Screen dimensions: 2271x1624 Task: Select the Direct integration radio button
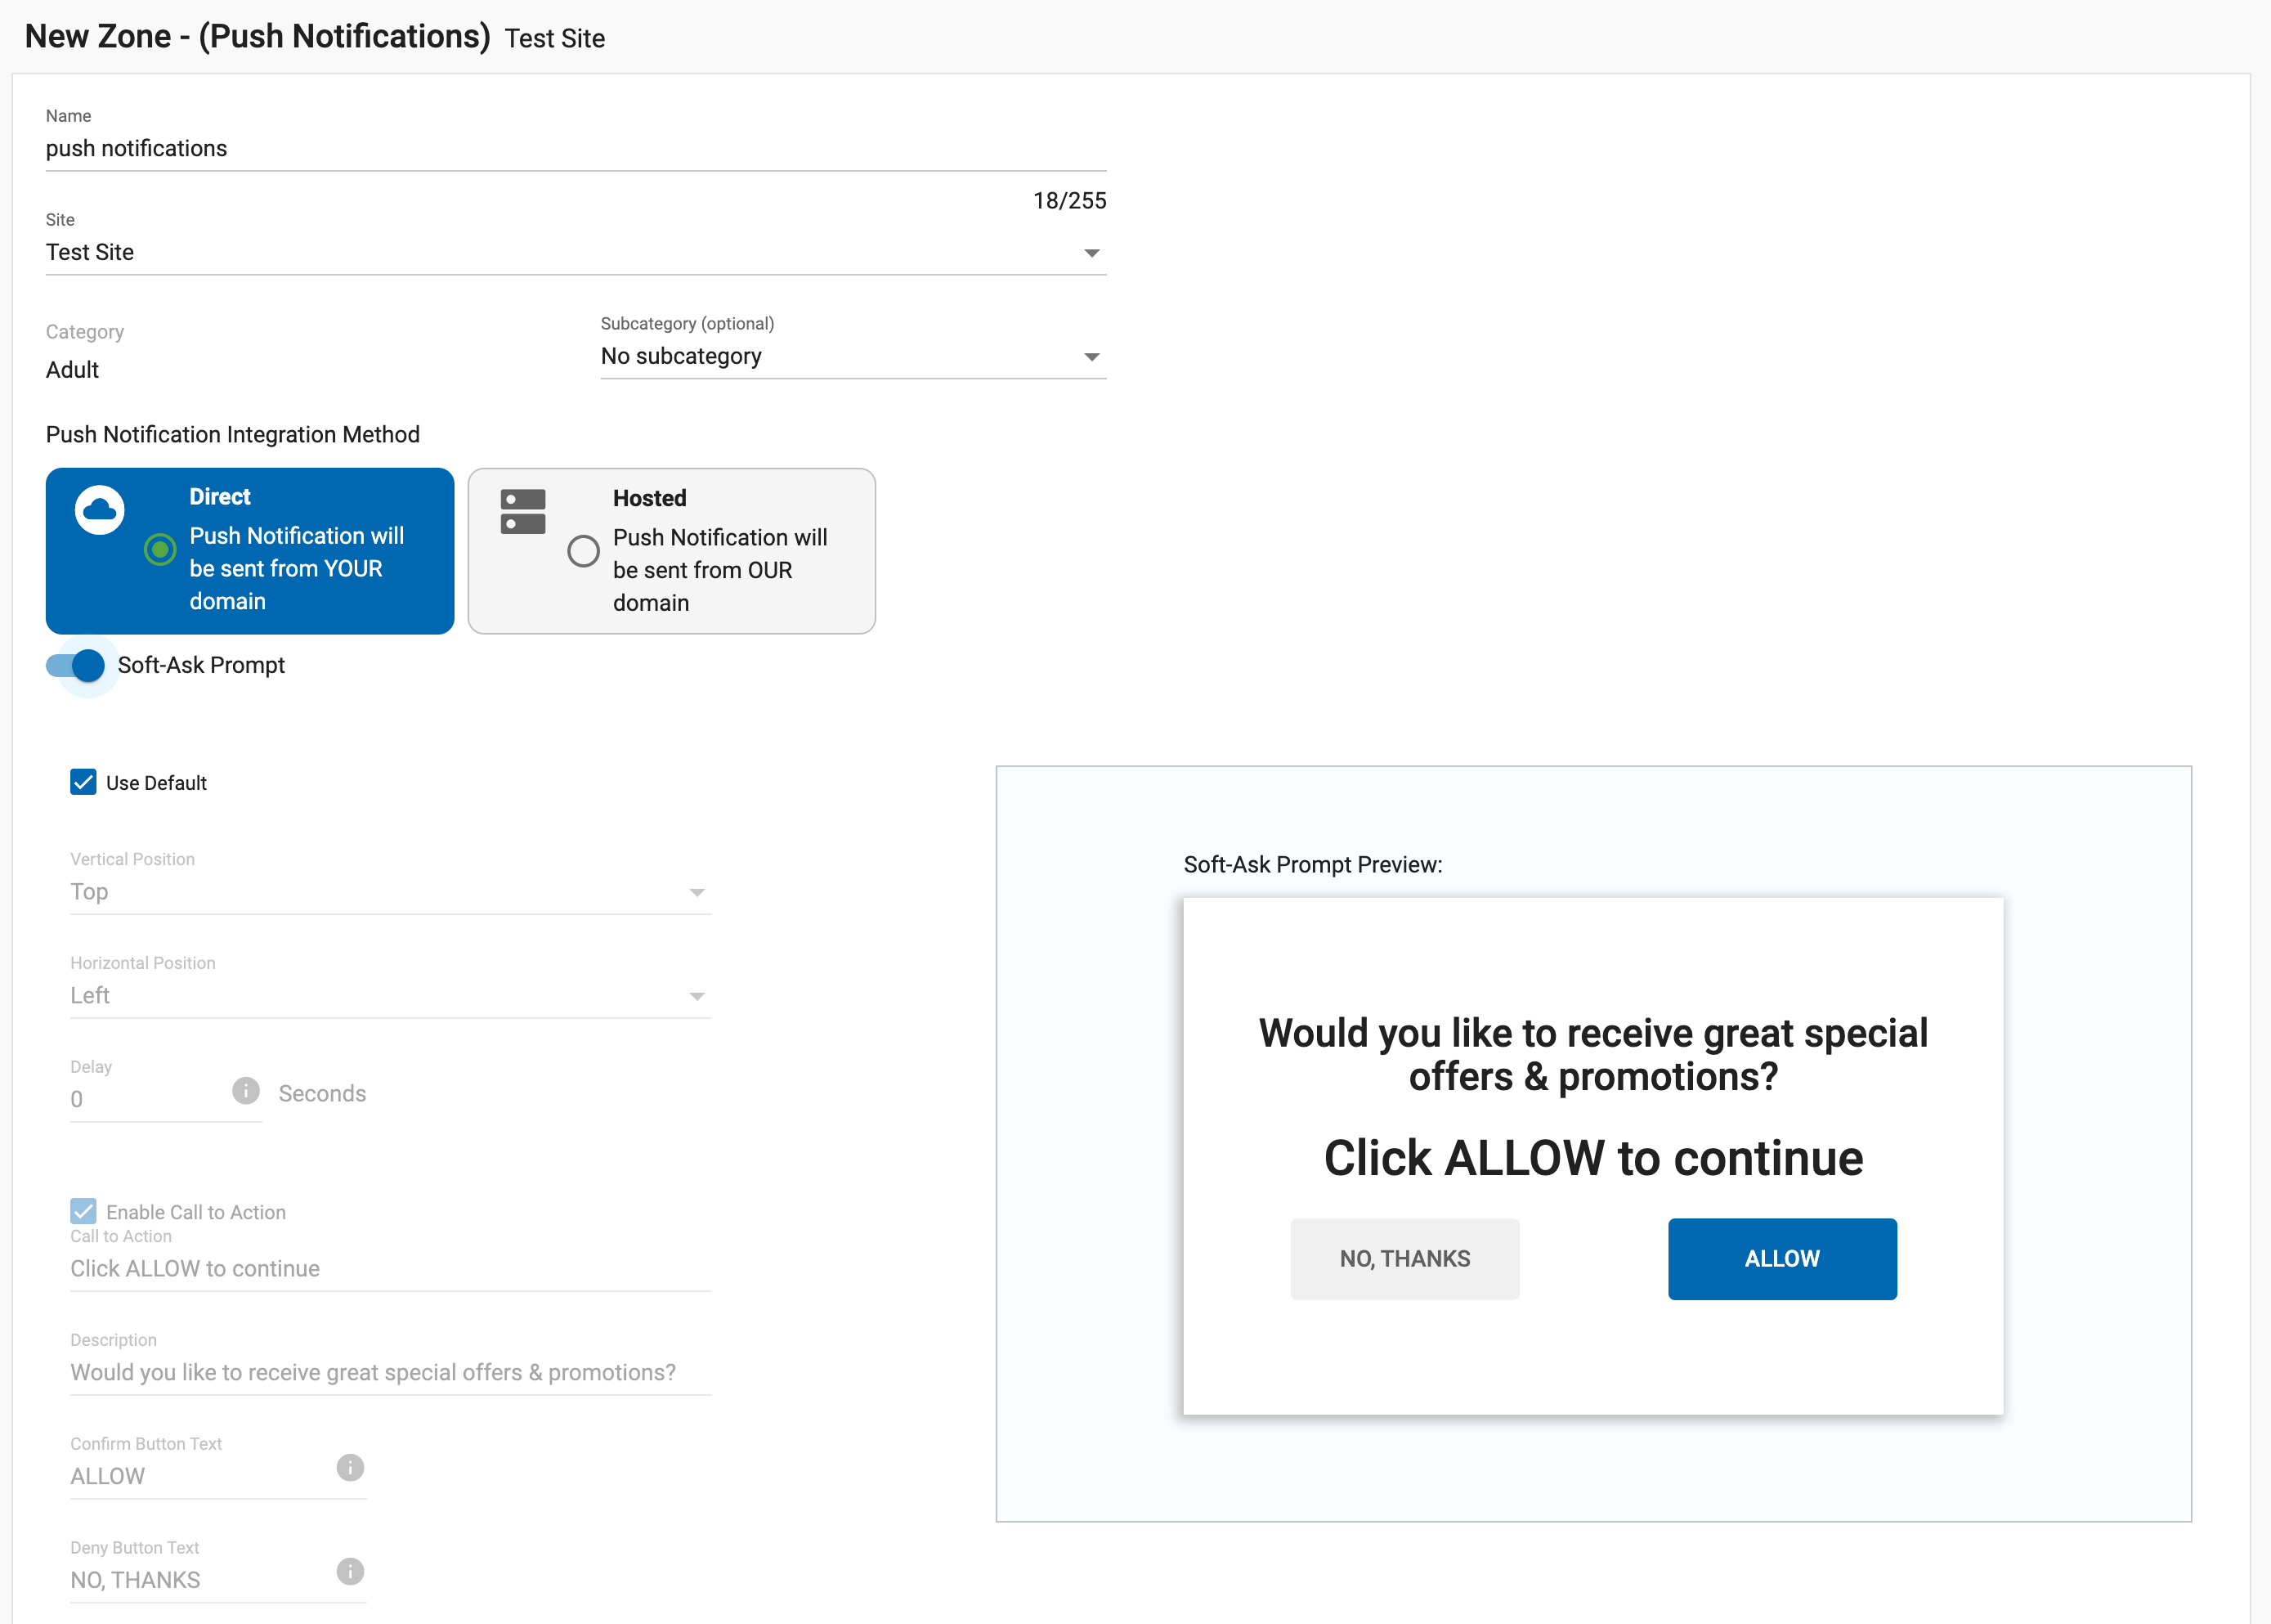160,549
